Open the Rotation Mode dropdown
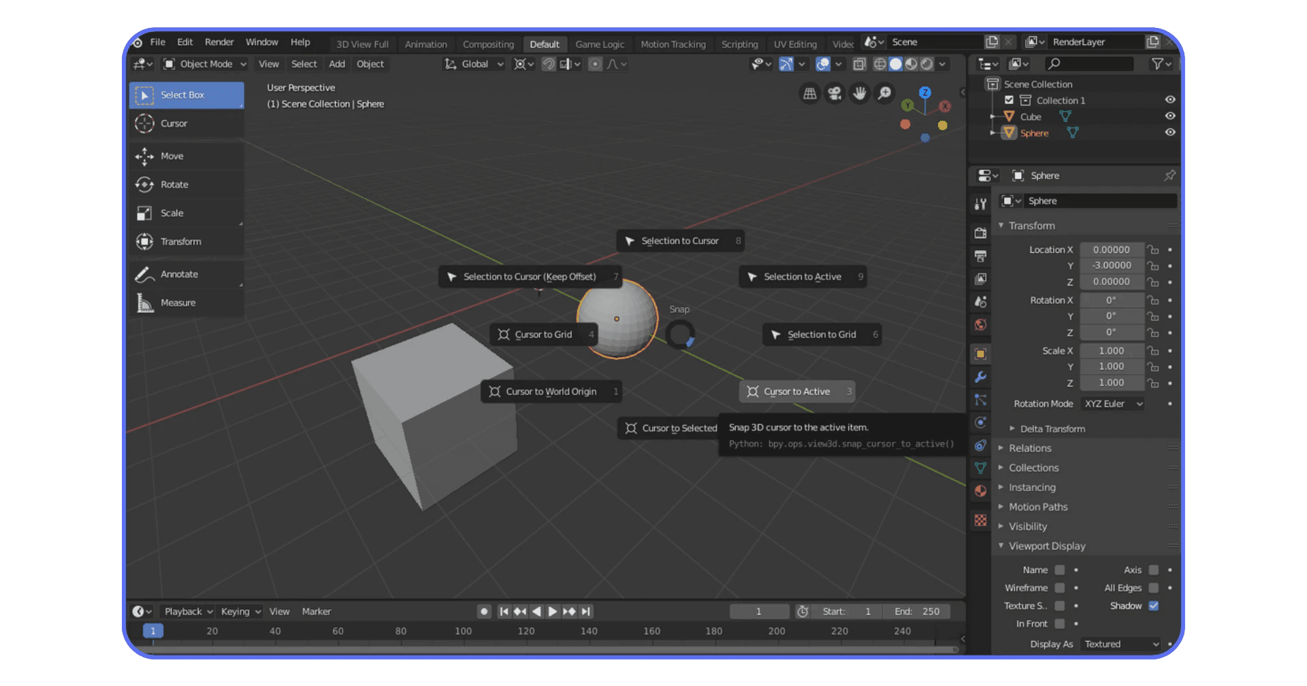The height and width of the screenshot is (686, 1307). click(x=1112, y=403)
